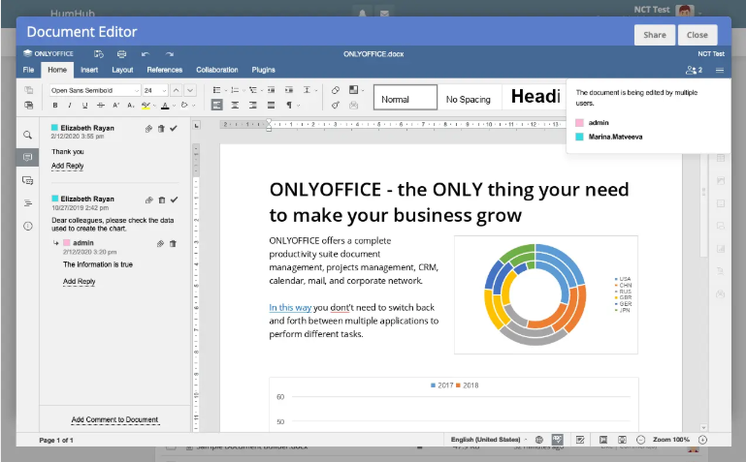Switch to the Plugins tab
This screenshot has width=746, height=462.
pyautogui.click(x=264, y=70)
